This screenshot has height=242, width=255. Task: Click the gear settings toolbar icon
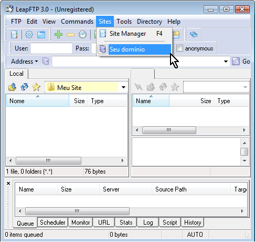tap(29, 34)
